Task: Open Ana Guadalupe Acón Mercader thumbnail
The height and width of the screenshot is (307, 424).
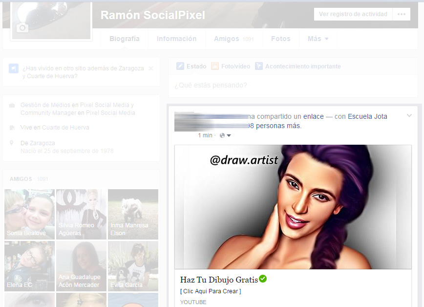Action: click(81, 266)
